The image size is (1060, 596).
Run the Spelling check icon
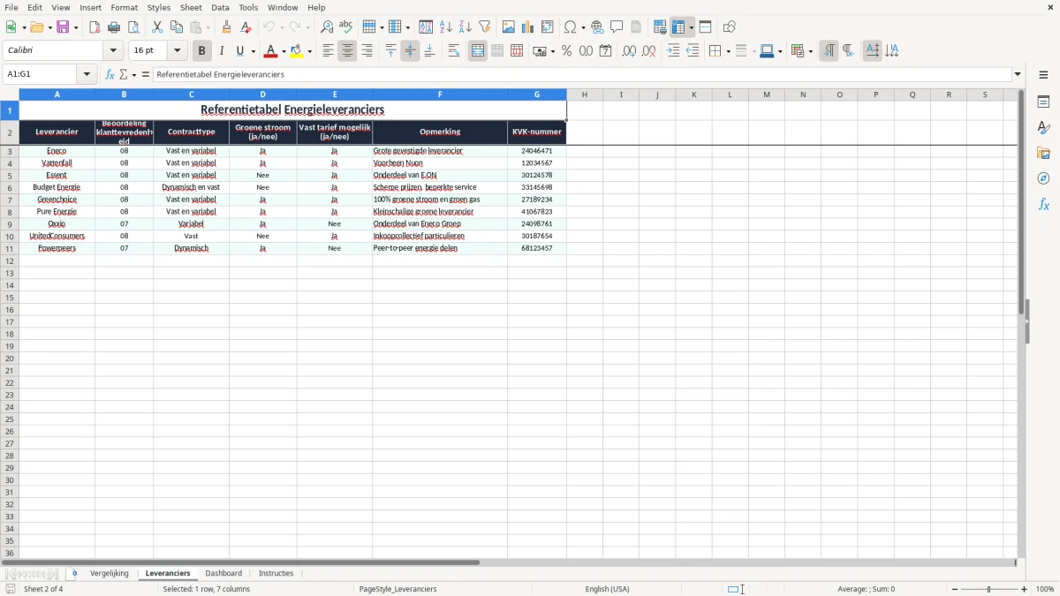coord(346,27)
